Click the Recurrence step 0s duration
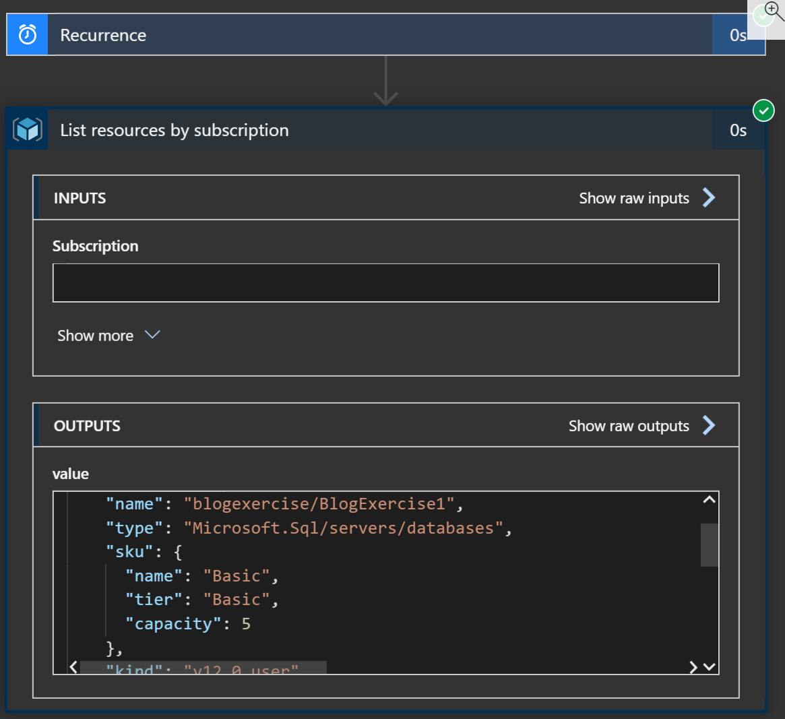 [x=737, y=36]
